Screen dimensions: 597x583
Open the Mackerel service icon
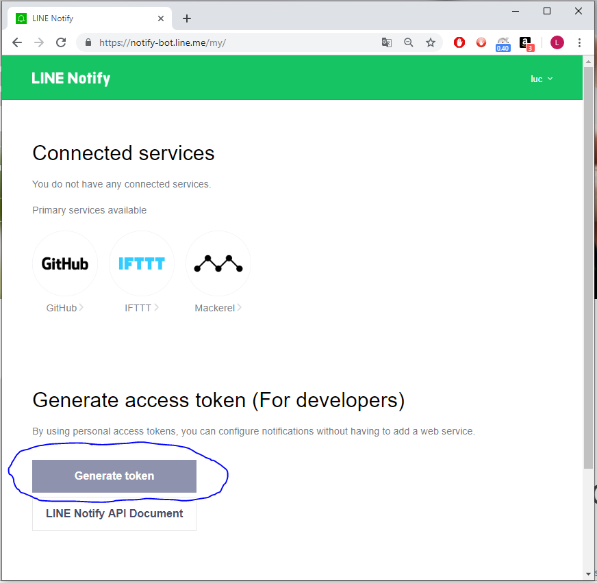pyautogui.click(x=218, y=263)
